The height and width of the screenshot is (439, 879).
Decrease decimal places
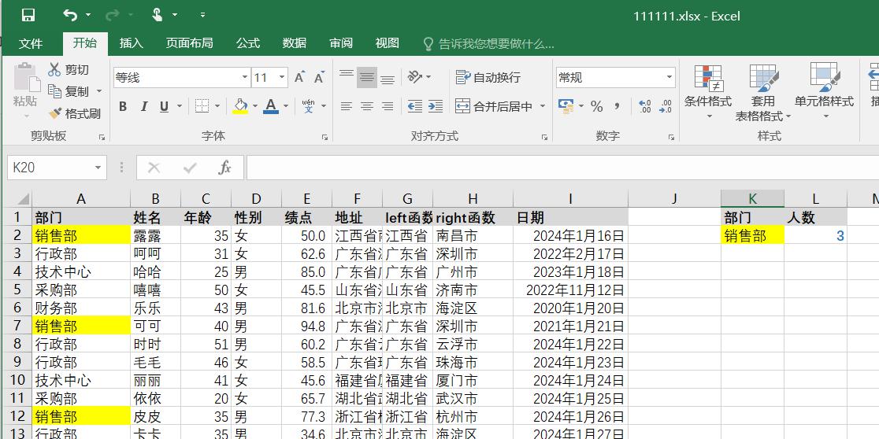(x=666, y=106)
